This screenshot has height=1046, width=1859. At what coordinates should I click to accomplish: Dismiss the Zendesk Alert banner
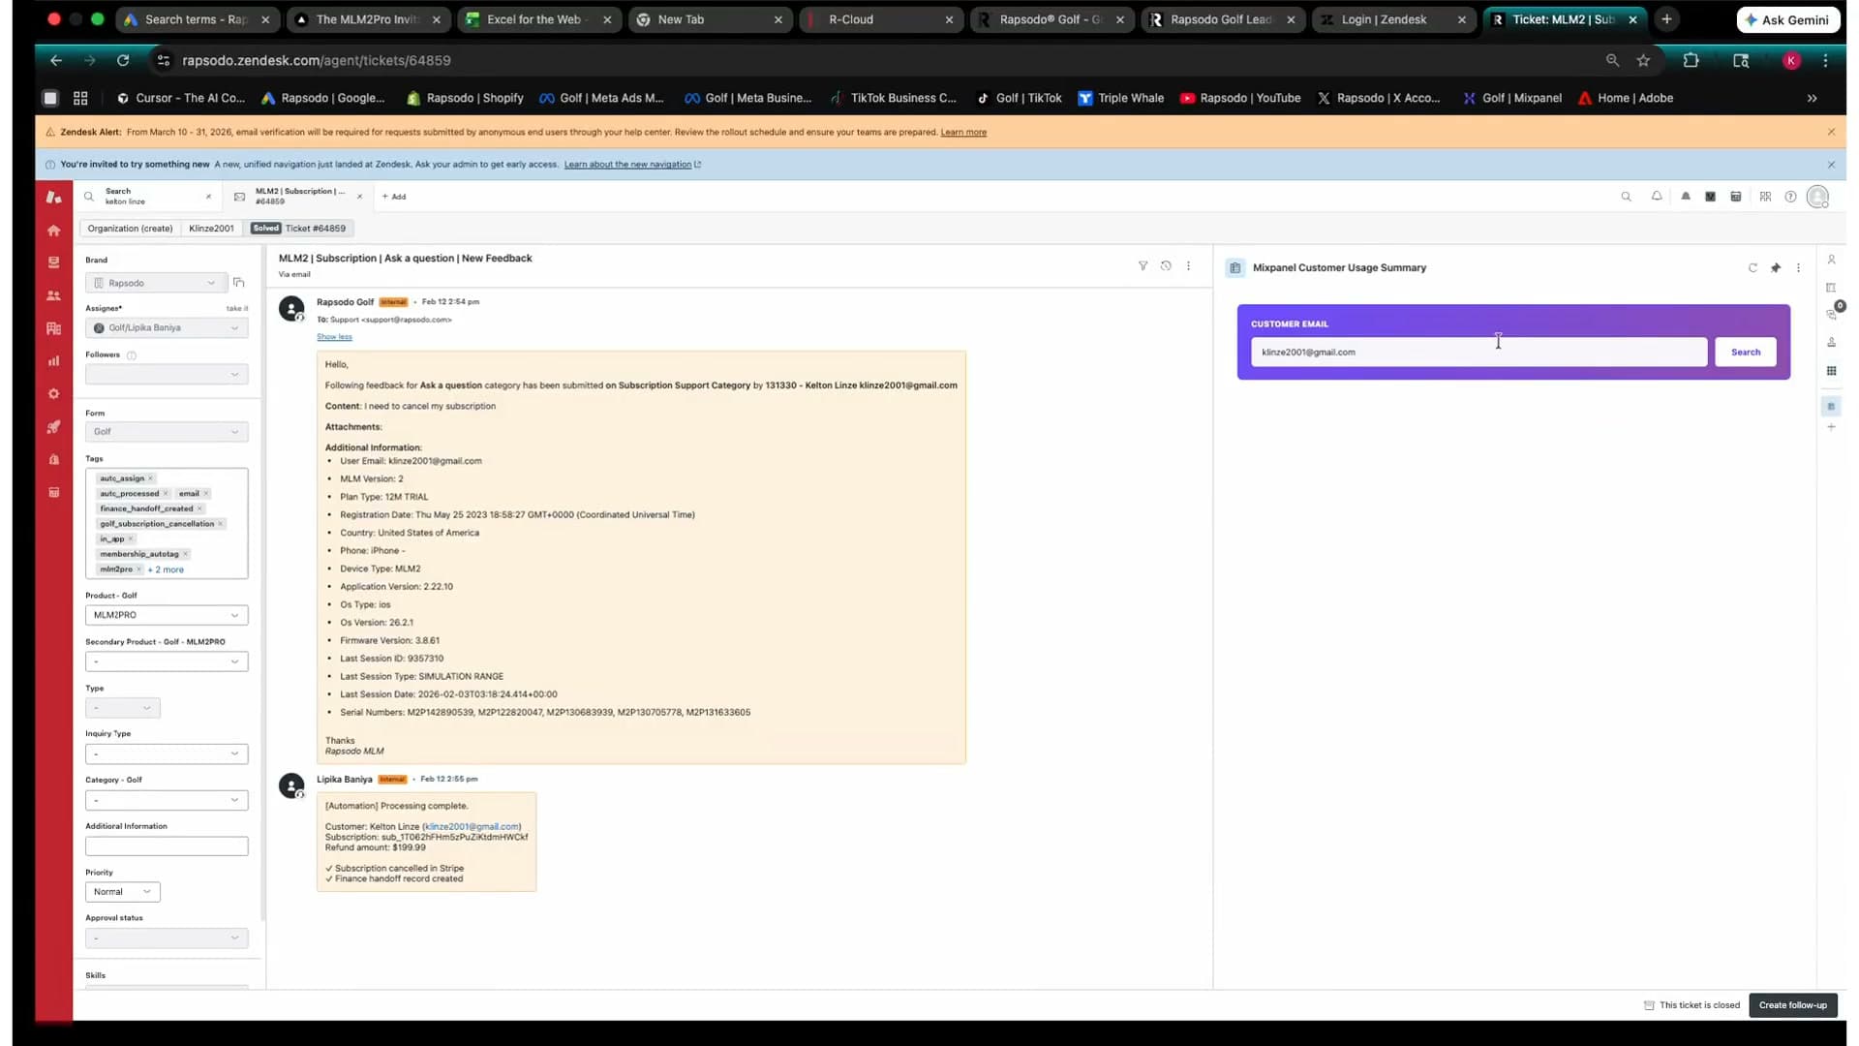[x=1831, y=132]
